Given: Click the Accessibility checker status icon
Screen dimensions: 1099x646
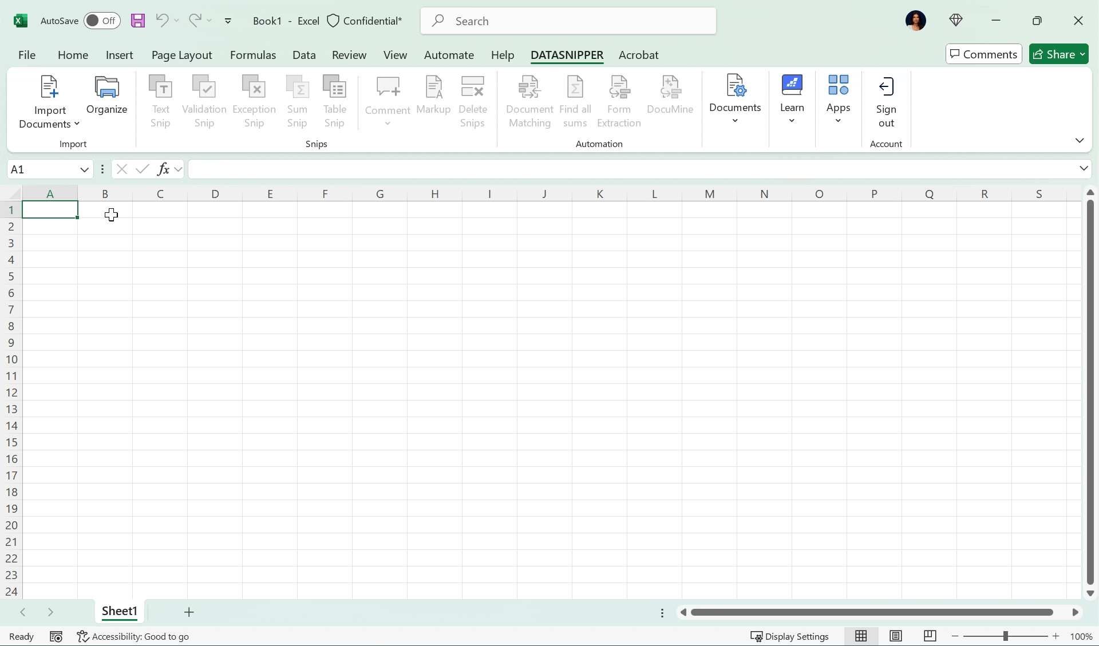Looking at the screenshot, I should (83, 636).
